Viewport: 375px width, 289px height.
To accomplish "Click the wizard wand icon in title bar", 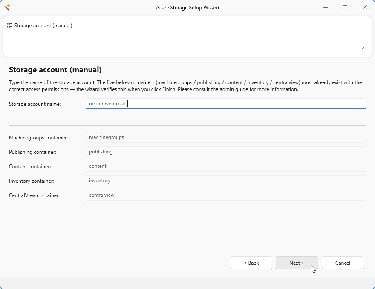I will tap(7, 7).
